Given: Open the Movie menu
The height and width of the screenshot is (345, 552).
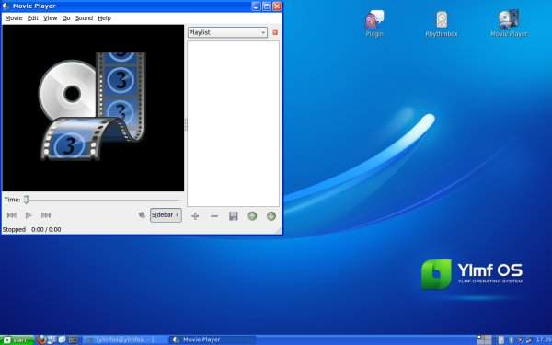Looking at the screenshot, I should [14, 18].
